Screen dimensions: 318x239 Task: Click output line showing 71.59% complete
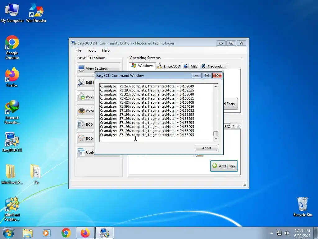click(147, 106)
